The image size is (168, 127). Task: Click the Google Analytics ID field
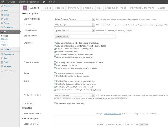(75, 124)
